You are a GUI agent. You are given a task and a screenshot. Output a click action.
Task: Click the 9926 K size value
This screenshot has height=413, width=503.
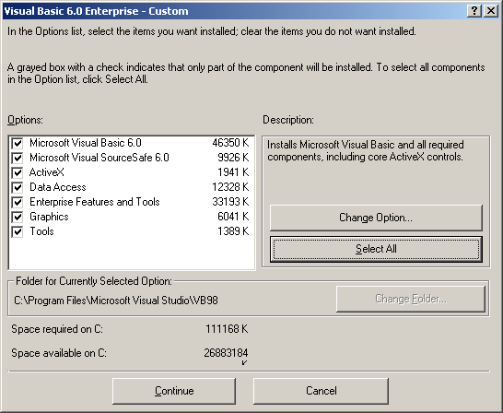click(233, 158)
